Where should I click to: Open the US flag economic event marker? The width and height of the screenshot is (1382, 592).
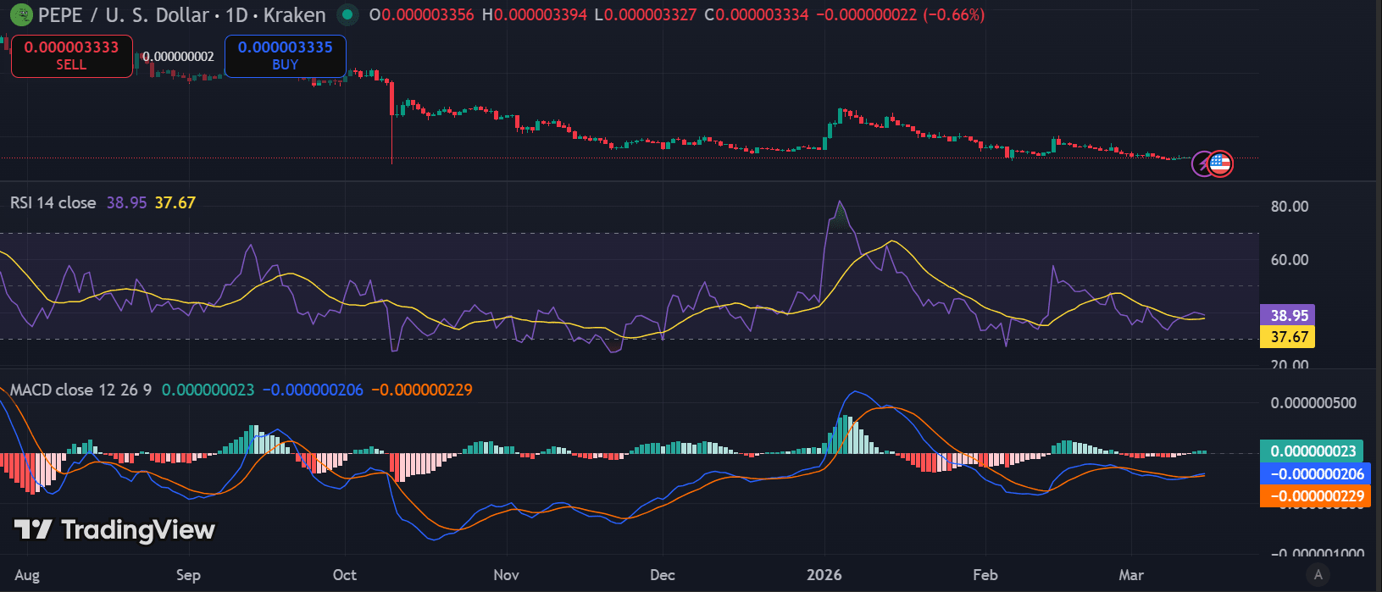(x=1219, y=163)
